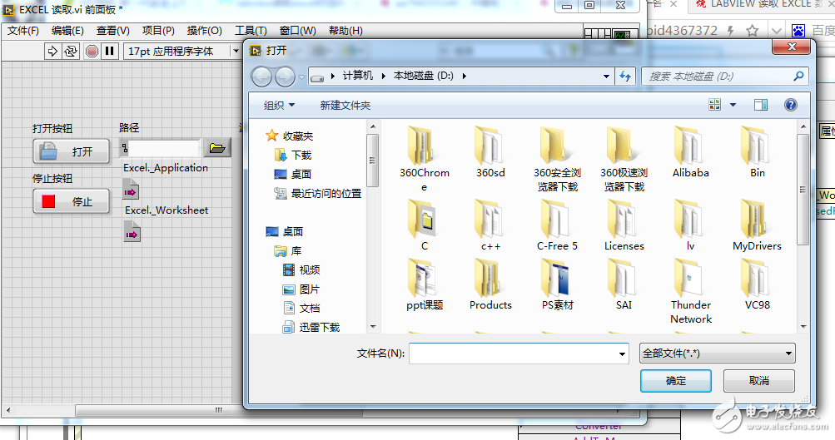This screenshot has height=440, width=835.
Task: Select 库 in navigation tree
Action: 287,250
